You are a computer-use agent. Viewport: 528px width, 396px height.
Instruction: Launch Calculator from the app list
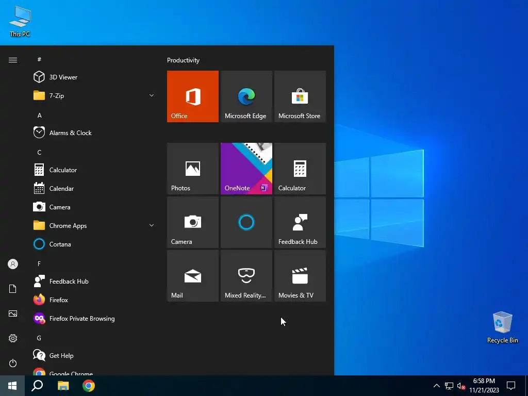point(94,170)
